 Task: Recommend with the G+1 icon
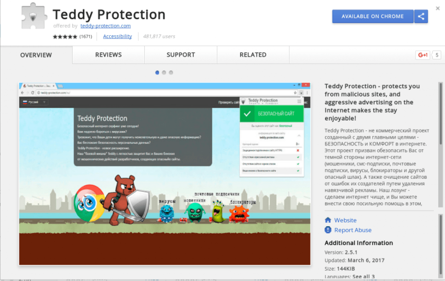click(423, 55)
